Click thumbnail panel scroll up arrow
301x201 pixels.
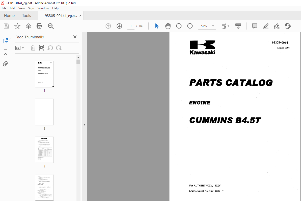(x=78, y=58)
